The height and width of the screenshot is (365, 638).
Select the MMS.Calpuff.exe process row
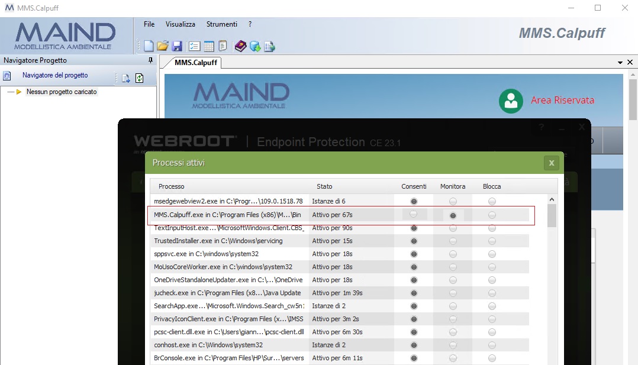click(x=339, y=215)
